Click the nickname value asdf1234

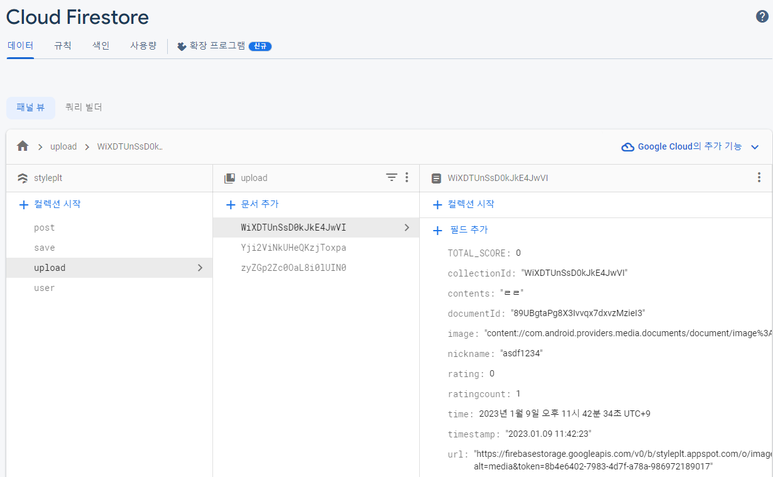tap(521, 354)
